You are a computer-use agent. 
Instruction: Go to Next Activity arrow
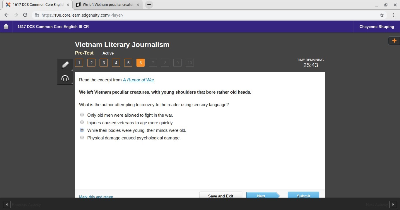coord(393,204)
